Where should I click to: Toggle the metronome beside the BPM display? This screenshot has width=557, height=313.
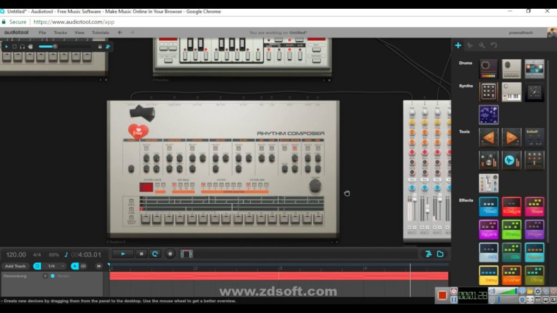click(x=67, y=254)
